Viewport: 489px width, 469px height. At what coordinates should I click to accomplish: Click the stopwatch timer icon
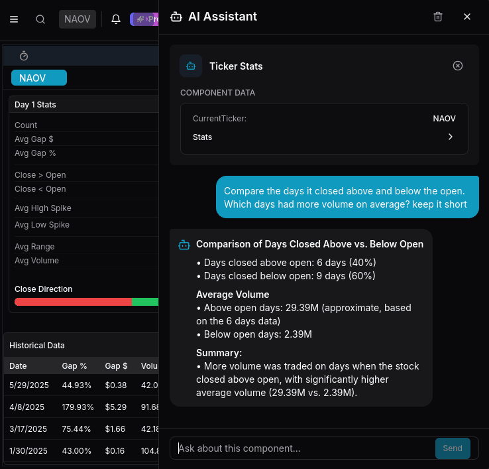(x=24, y=56)
